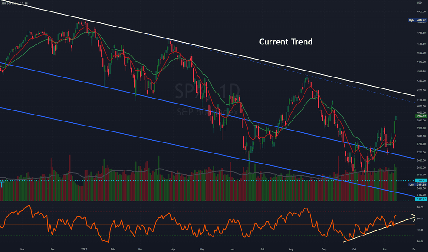
Task: Click the 3900.00 price axis value
Action: point(421,128)
